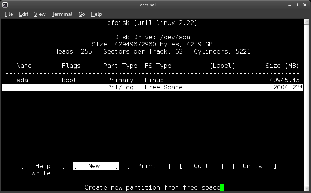Open the Go menu
The height and width of the screenshot is (193, 311).
pos(82,14)
